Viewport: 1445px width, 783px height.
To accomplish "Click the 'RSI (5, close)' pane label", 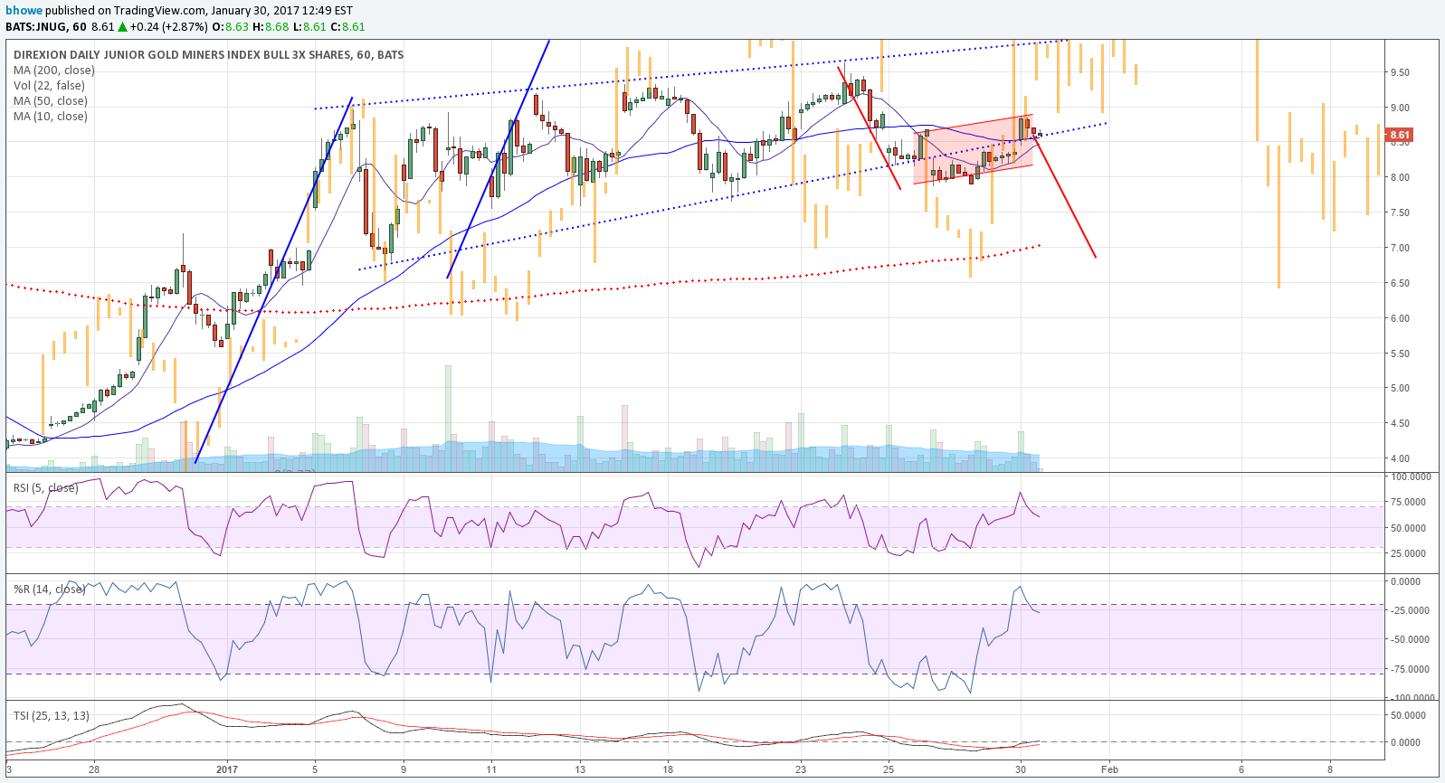I will (x=46, y=488).
